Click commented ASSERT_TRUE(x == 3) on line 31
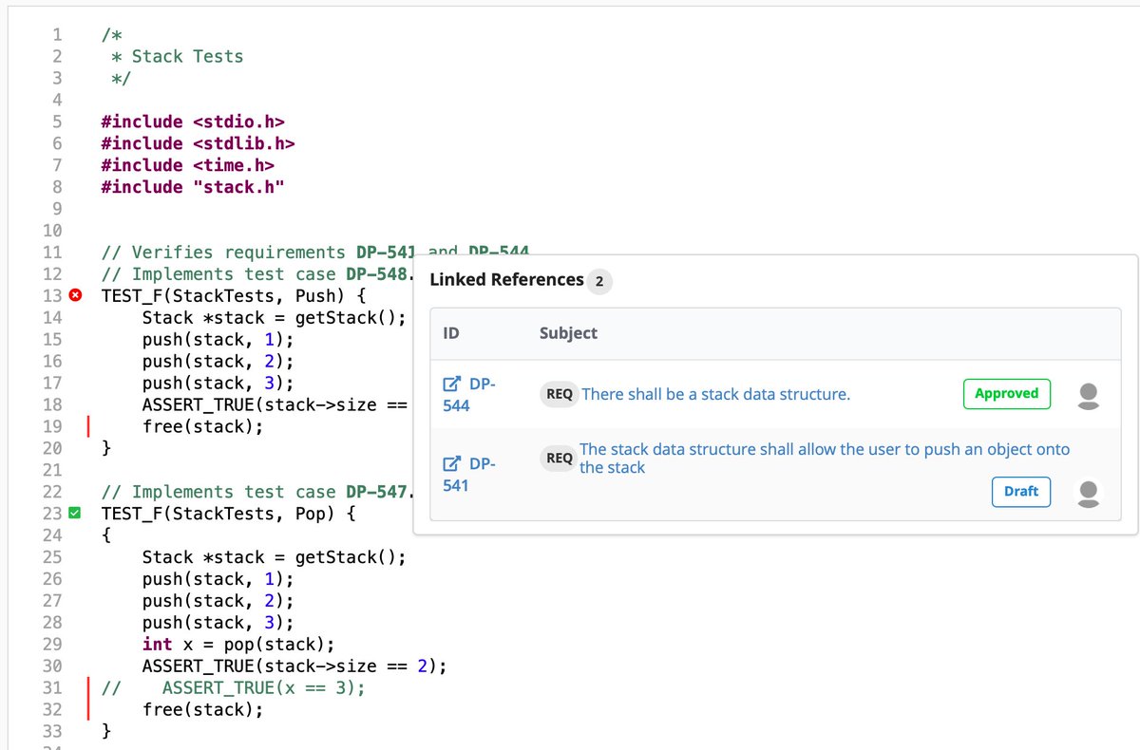Screen dimensions: 1140x750 (263, 688)
